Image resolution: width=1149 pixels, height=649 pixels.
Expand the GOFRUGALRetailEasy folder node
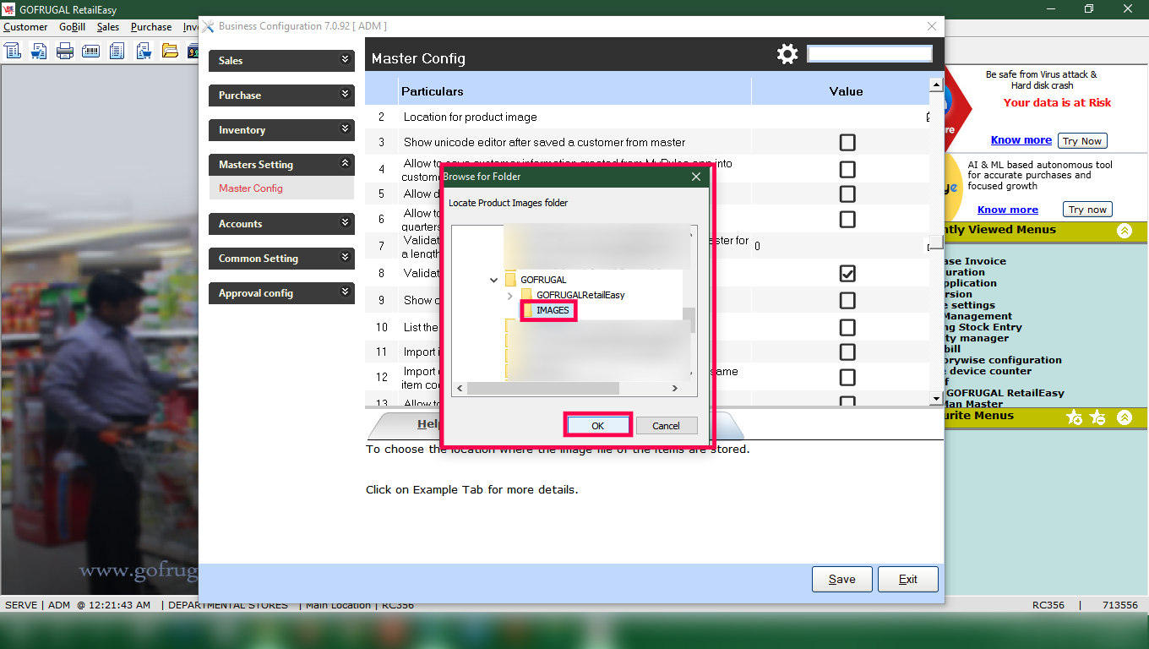pos(509,296)
